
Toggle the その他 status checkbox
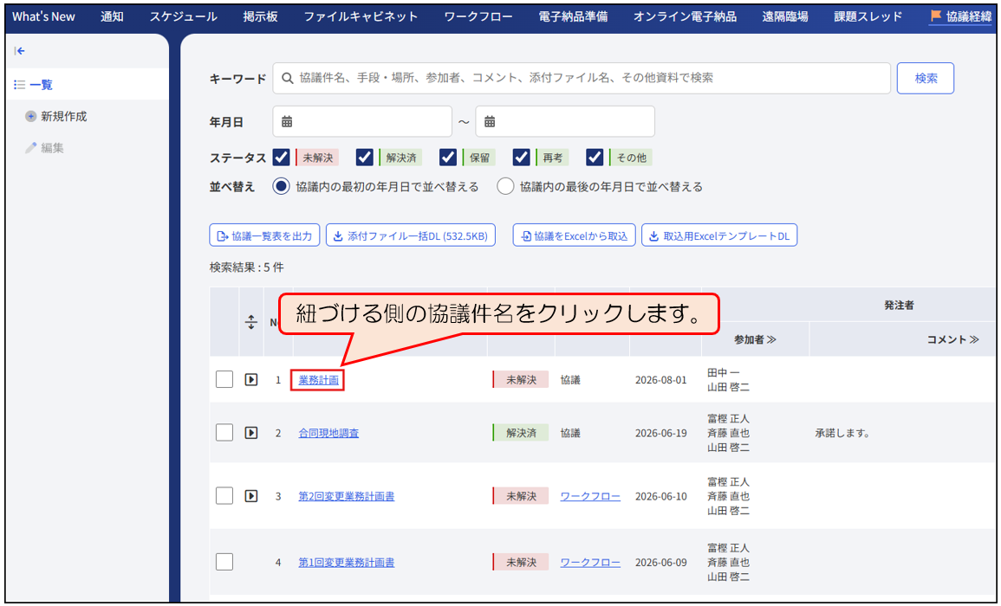coord(595,157)
